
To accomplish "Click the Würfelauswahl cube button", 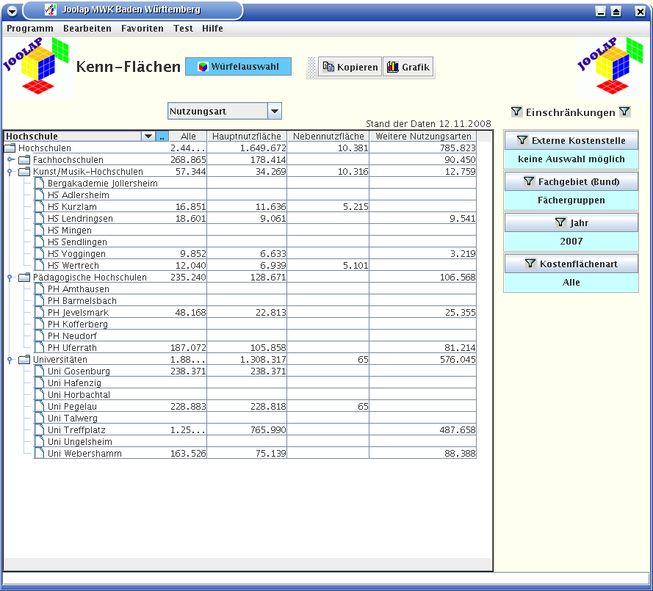I will (238, 66).
